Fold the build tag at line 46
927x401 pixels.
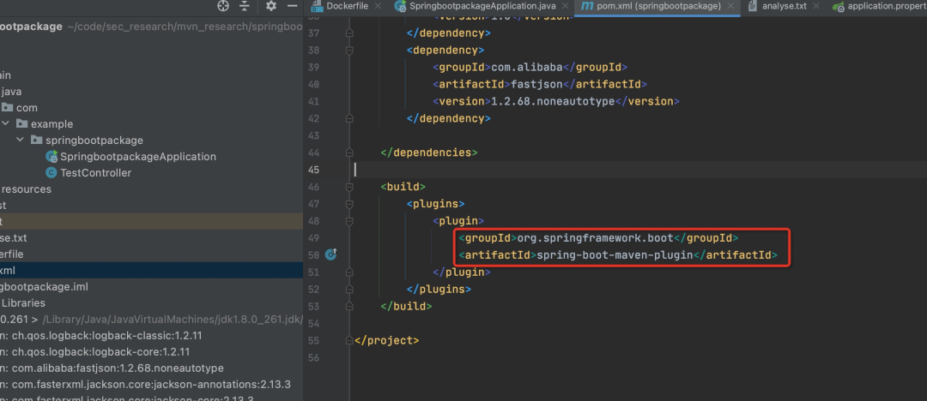[x=348, y=186]
